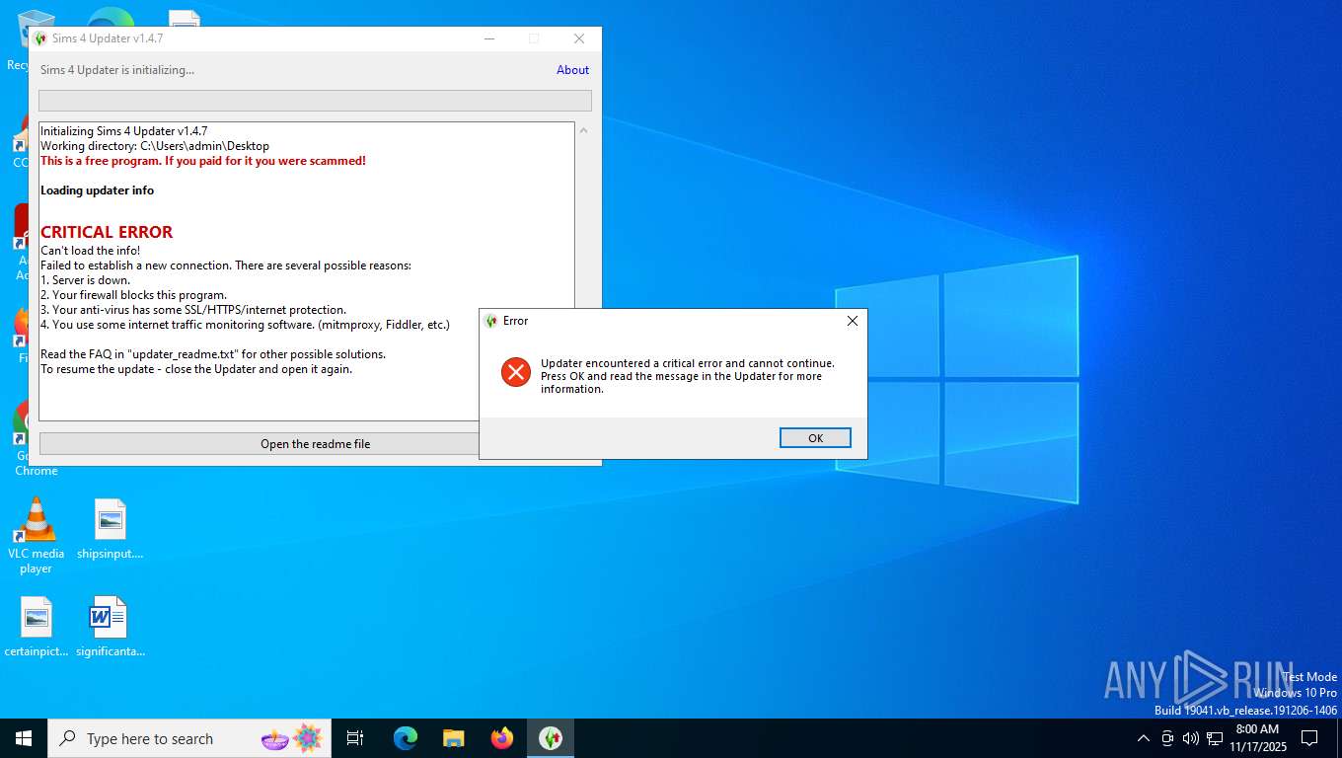The image size is (1342, 758).
Task: Open the volume control in system tray
Action: [x=1191, y=738]
